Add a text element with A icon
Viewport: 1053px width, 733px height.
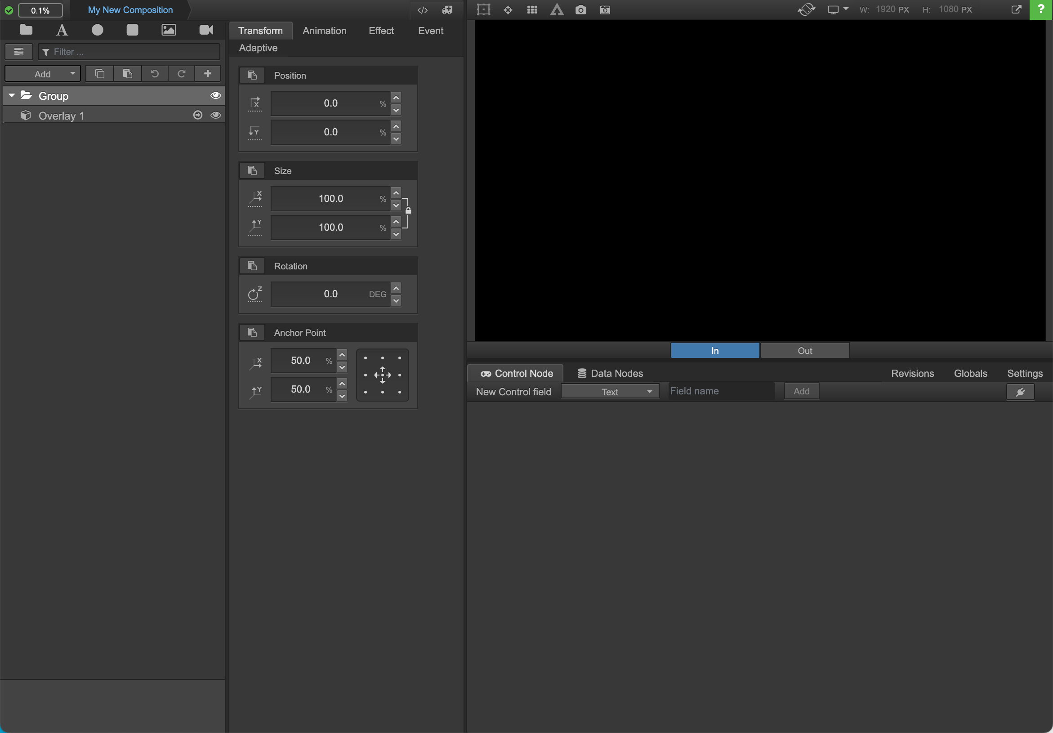coord(62,30)
